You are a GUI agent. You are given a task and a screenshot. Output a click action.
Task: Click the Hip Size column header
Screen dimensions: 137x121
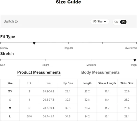(x=68, y=83)
